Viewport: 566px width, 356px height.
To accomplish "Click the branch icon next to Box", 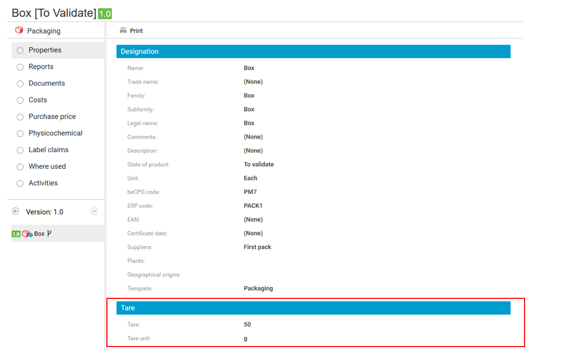I will point(49,234).
